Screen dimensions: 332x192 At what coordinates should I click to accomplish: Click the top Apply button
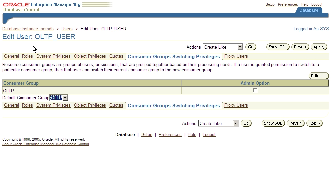[x=319, y=47]
